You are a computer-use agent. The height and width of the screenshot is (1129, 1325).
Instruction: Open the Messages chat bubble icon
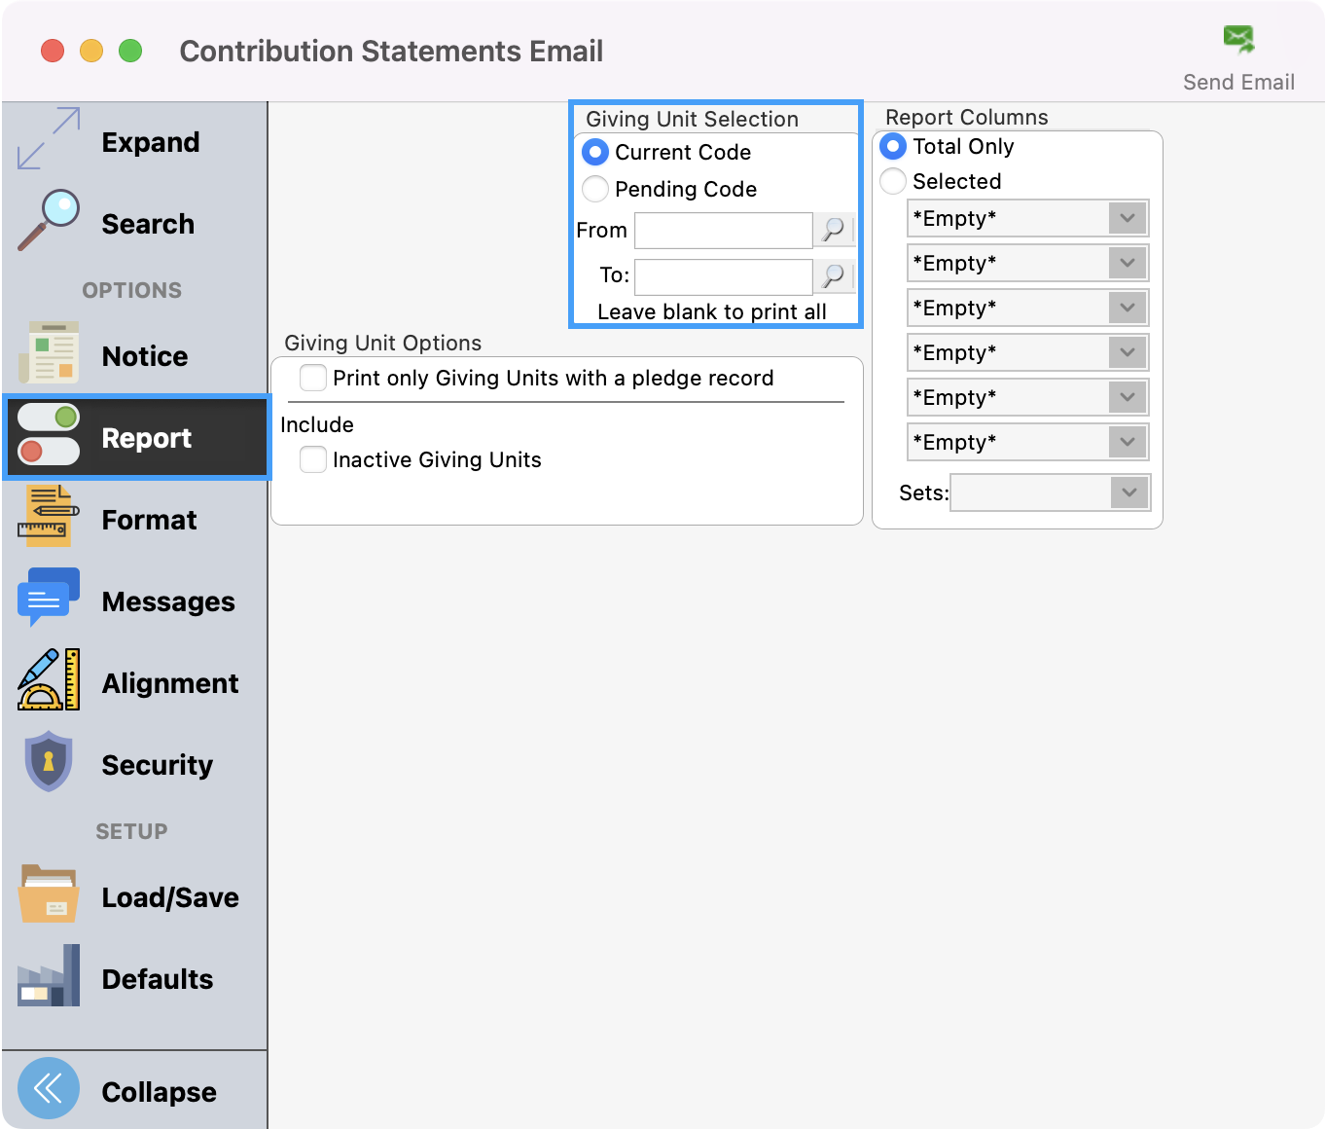pyautogui.click(x=49, y=598)
